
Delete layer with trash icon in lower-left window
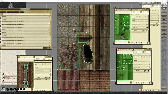point(51,90)
